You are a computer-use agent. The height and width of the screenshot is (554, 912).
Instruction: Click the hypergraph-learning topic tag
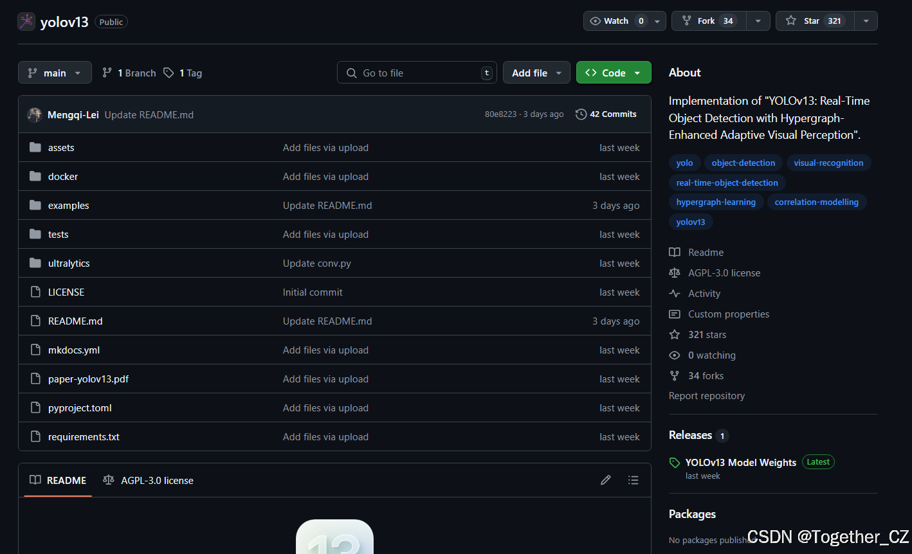716,202
